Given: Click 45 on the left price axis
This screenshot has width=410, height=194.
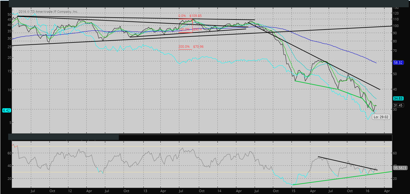Looking at the screenshot, I should click(x=9, y=19).
